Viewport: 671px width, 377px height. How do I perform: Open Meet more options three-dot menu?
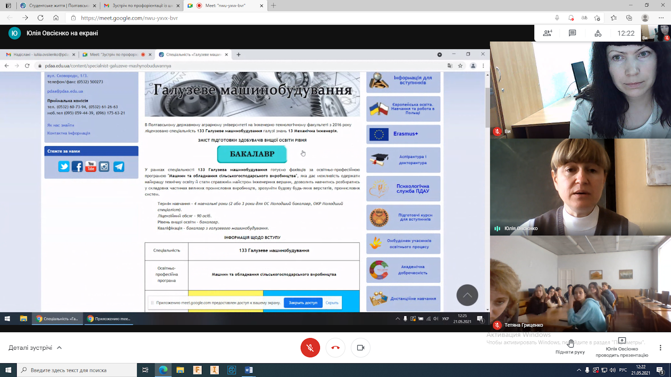click(x=661, y=348)
